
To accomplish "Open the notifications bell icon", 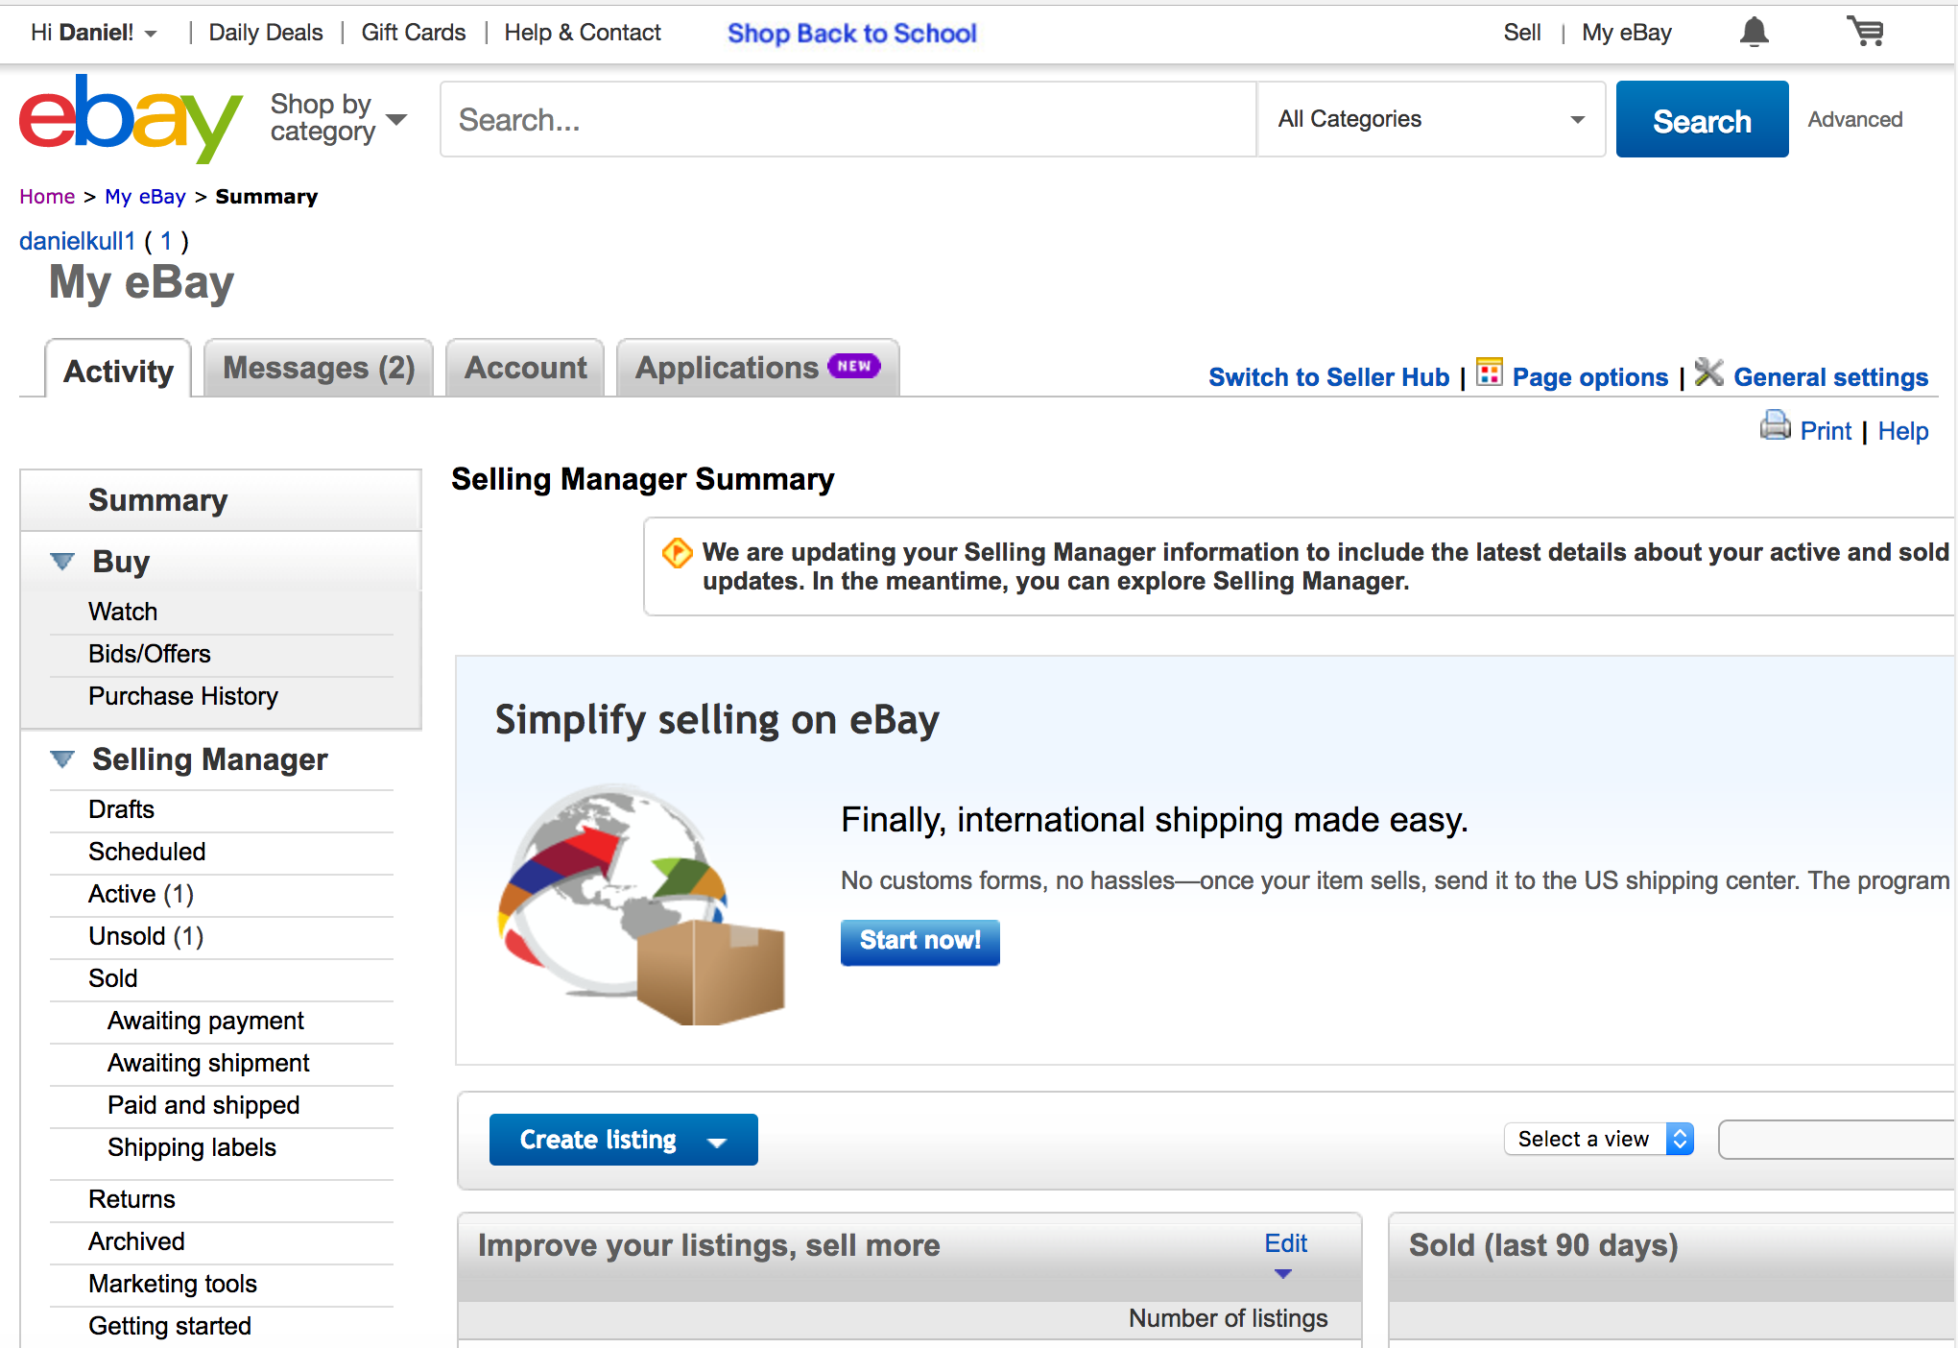I will click(1754, 32).
